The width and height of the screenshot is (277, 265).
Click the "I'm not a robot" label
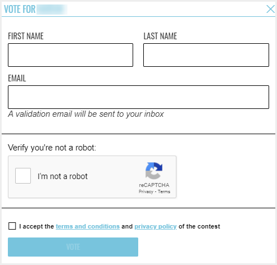tap(62, 176)
